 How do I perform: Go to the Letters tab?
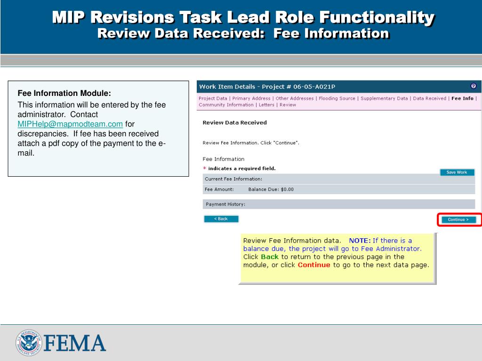(266, 105)
